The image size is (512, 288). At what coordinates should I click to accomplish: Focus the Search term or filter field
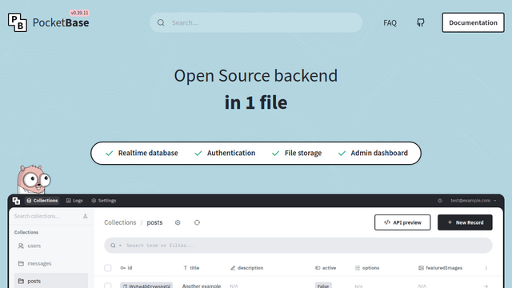point(298,246)
